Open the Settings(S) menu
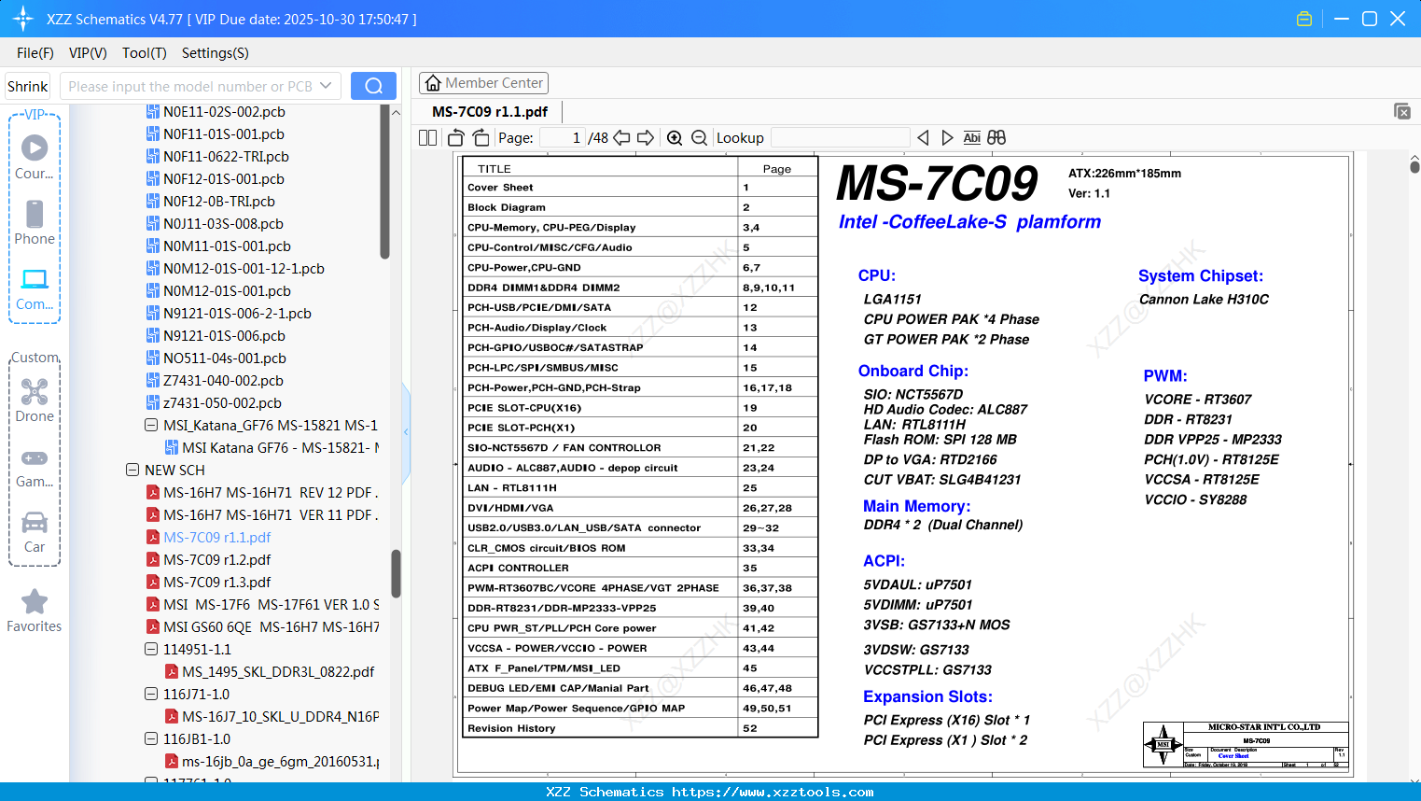This screenshot has width=1421, height=801. pyautogui.click(x=216, y=53)
